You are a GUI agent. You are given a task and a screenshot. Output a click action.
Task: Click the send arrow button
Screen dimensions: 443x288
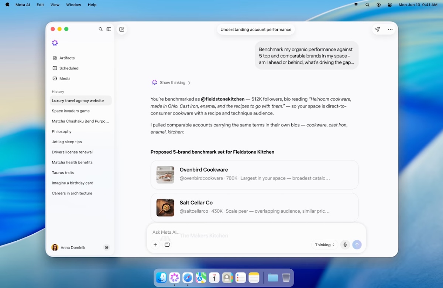pos(357,245)
